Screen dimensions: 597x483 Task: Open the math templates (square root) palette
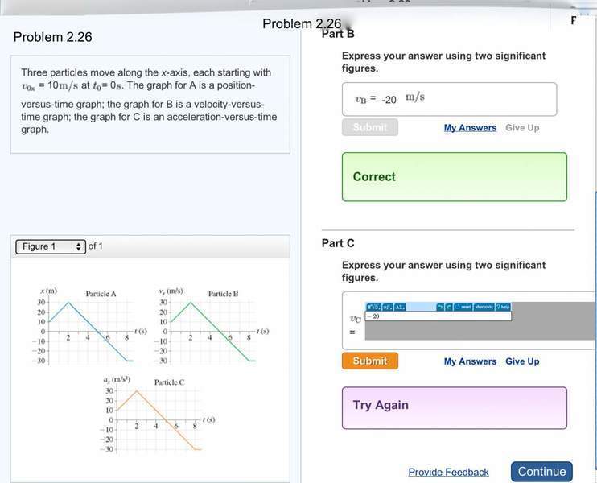coord(373,307)
